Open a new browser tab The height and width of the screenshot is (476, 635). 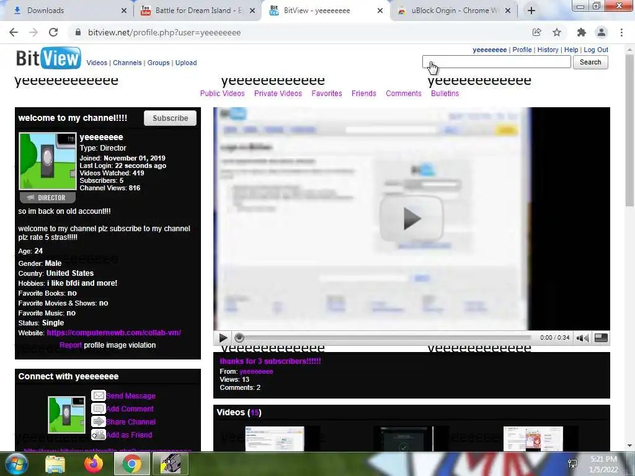tap(531, 11)
